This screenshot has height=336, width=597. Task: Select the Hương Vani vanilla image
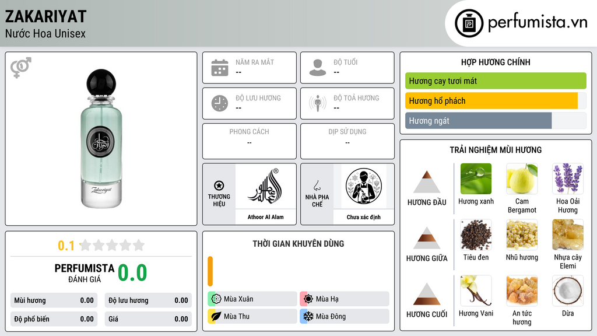pos(476,290)
